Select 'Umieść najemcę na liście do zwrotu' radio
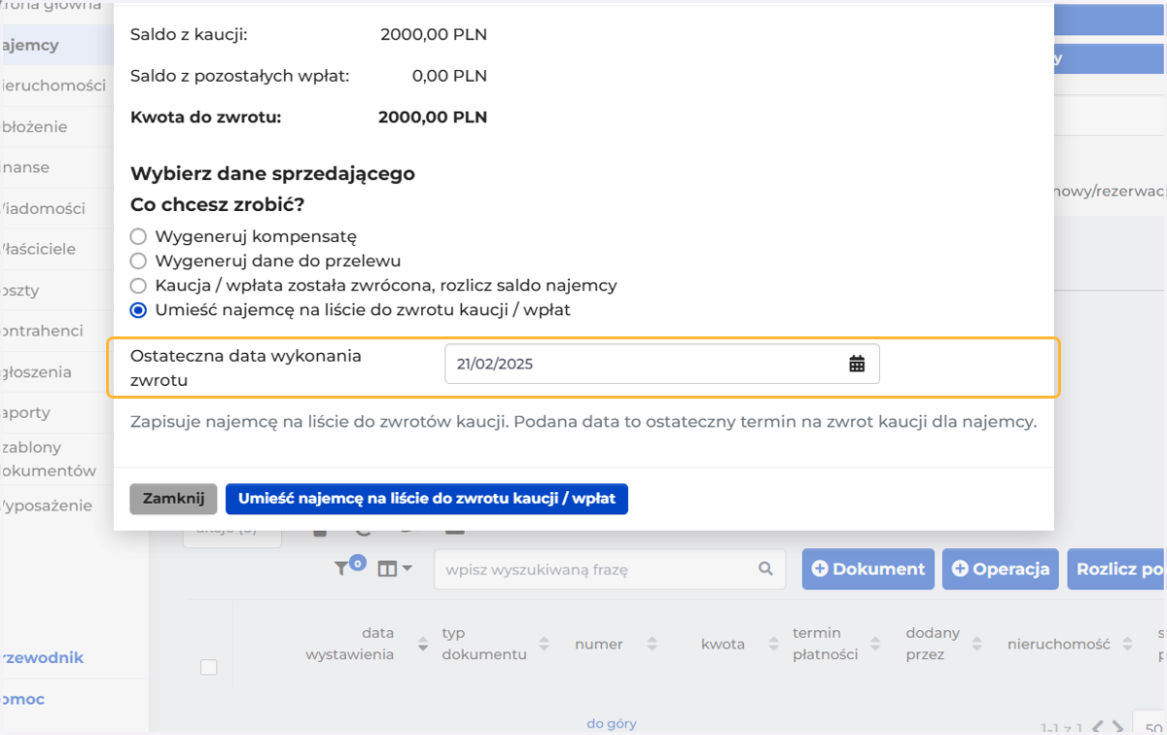The image size is (1167, 735). pos(138,310)
